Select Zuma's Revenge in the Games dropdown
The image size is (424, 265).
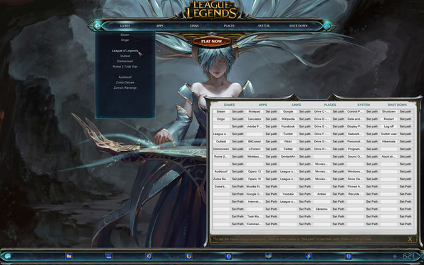[x=125, y=87]
